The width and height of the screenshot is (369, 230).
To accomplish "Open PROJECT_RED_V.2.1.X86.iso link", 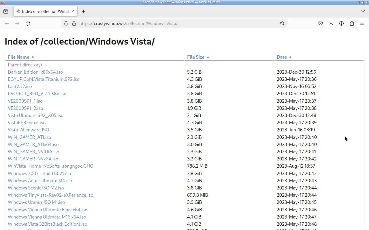I will [x=37, y=93].
